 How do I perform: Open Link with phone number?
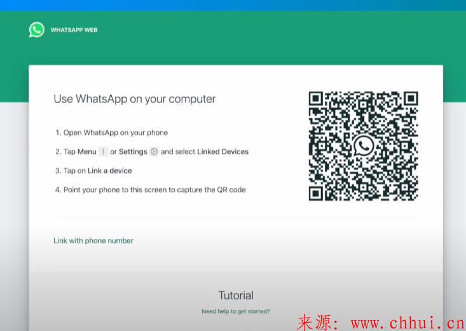tap(93, 241)
